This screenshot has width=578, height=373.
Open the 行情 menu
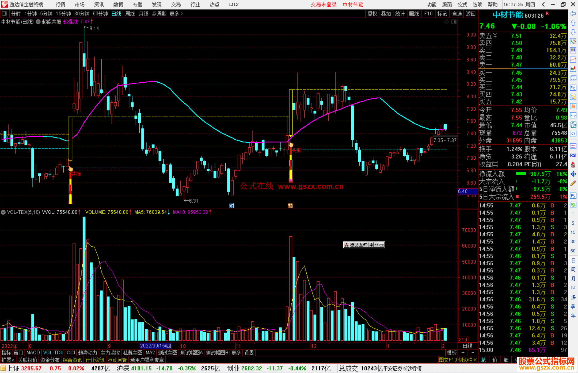point(60,5)
